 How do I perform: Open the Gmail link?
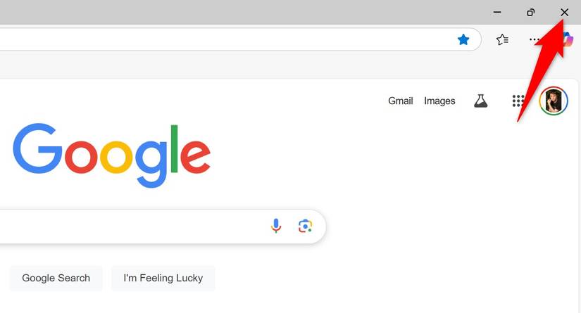[x=400, y=101]
